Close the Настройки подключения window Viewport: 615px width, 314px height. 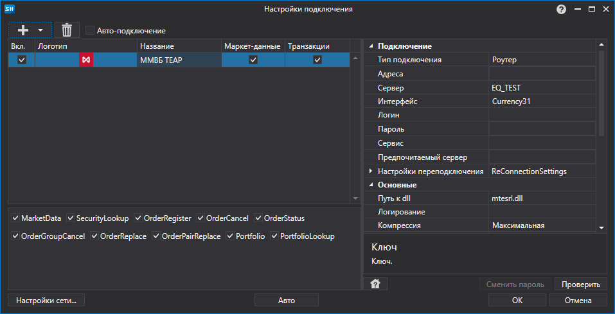(x=605, y=10)
